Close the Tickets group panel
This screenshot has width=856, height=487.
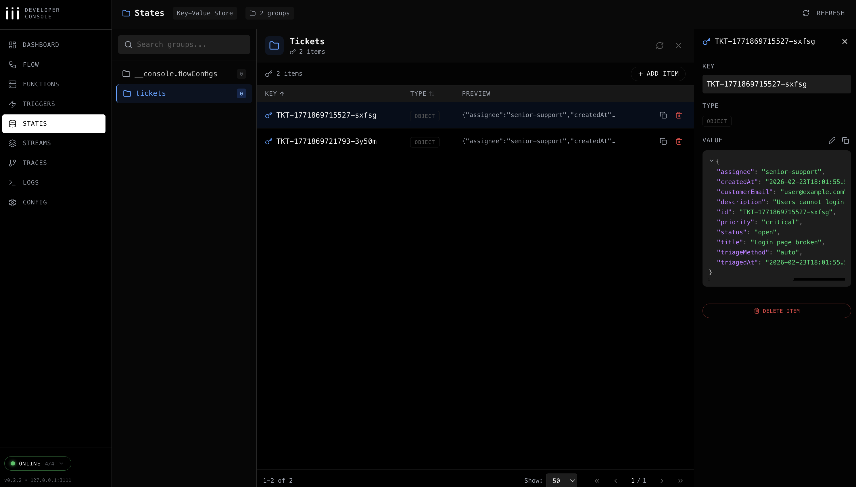[678, 45]
